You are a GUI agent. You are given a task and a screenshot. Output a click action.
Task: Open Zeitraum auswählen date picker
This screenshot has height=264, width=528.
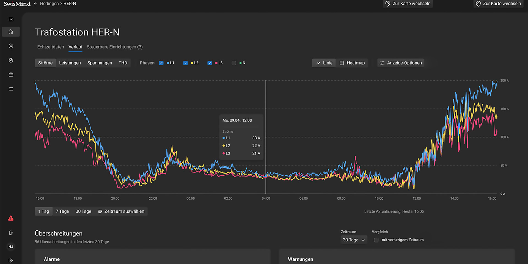(x=121, y=211)
